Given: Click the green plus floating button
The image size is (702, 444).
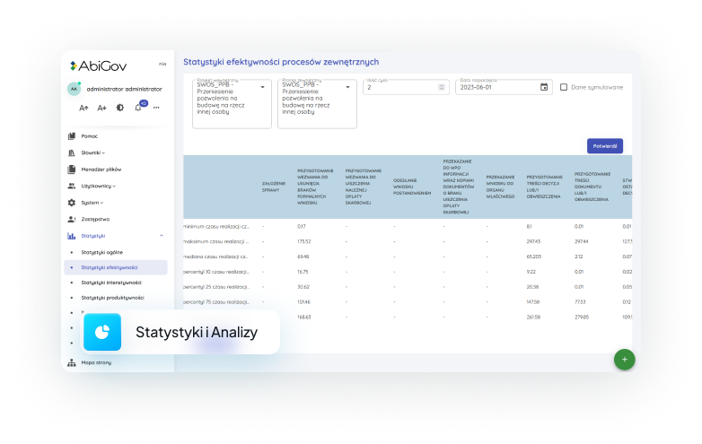Looking at the screenshot, I should point(623,359).
